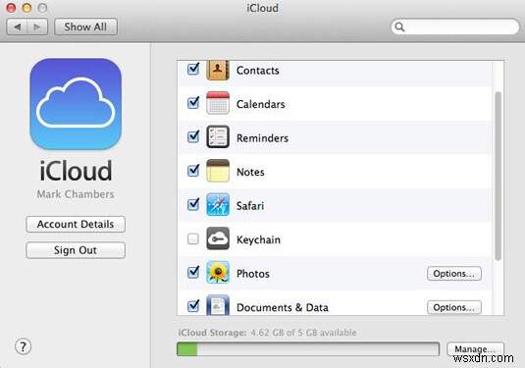The height and width of the screenshot is (368, 525).
Task: Focus the search input field
Action: coord(454,26)
